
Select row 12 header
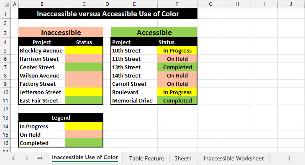5,109
